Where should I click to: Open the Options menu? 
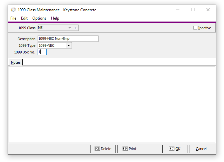point(39,18)
